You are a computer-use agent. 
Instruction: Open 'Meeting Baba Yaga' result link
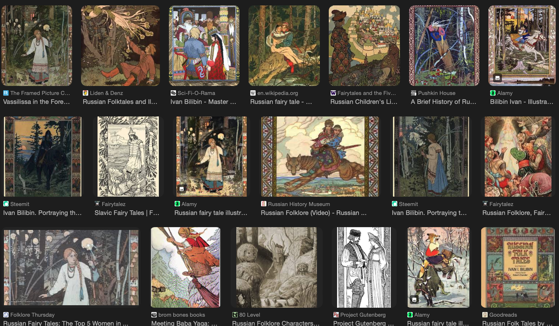[184, 323]
